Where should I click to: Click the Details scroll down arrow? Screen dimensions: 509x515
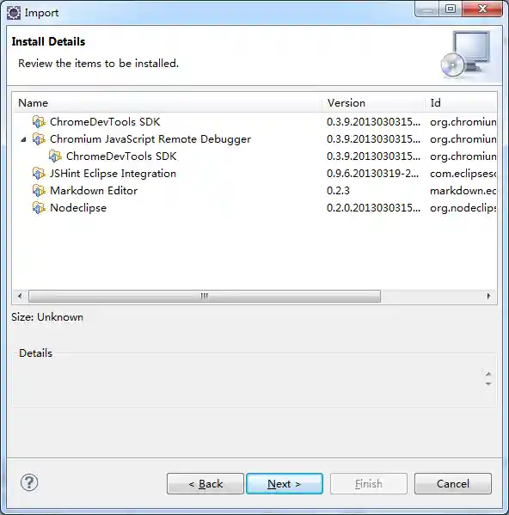488,383
